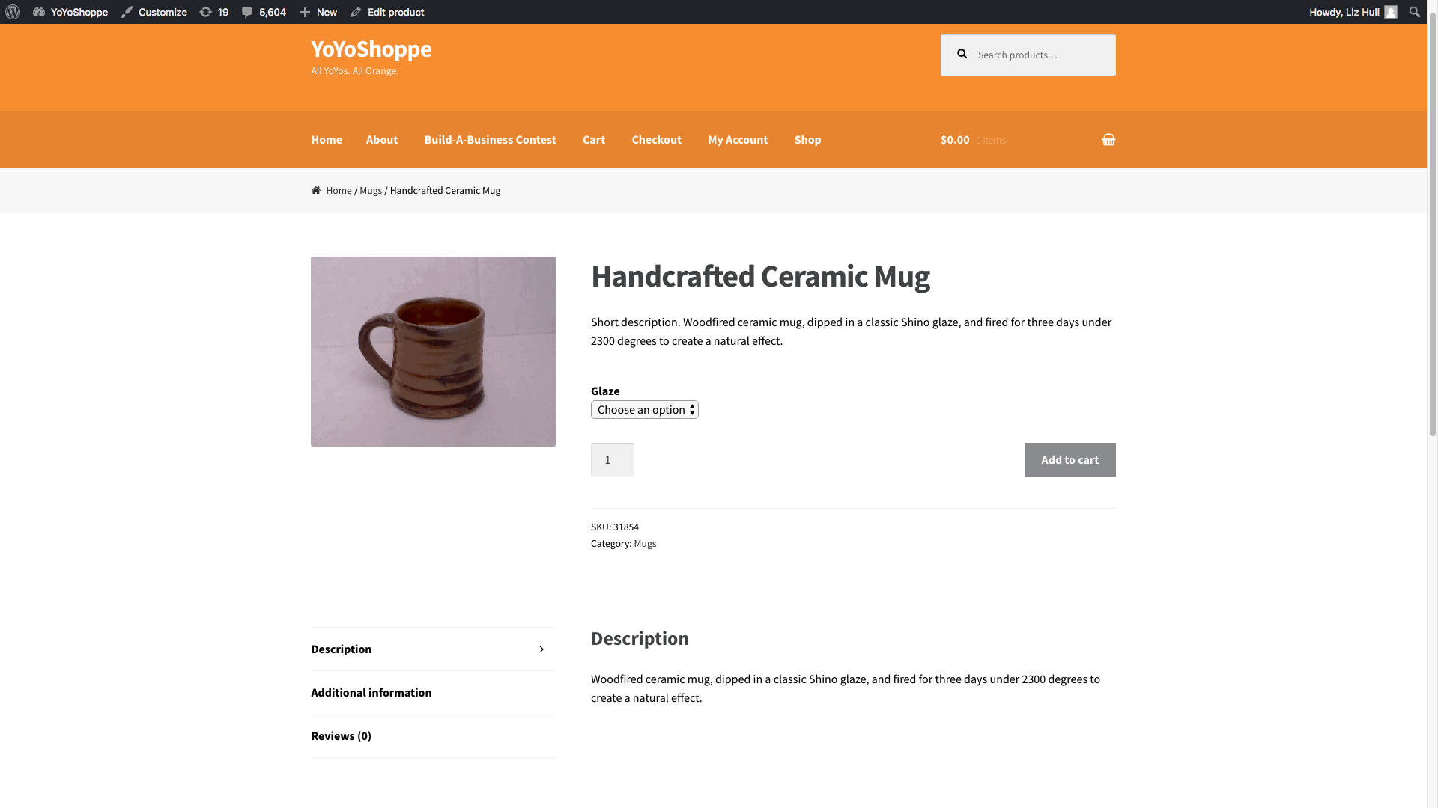
Task: Click the shopping basket cart icon
Action: [1108, 139]
